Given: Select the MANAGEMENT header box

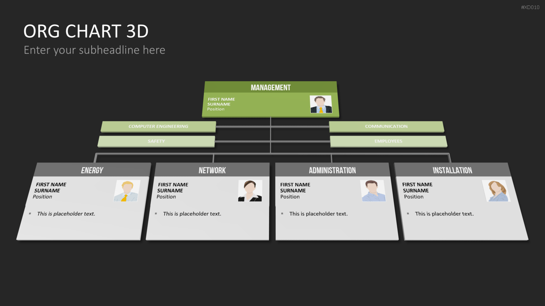Looking at the screenshot, I should coord(271,87).
